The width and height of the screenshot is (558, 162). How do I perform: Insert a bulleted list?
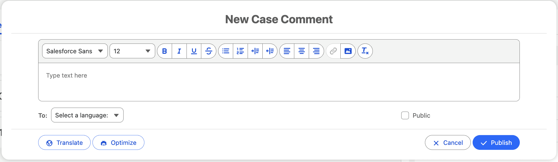click(x=226, y=51)
